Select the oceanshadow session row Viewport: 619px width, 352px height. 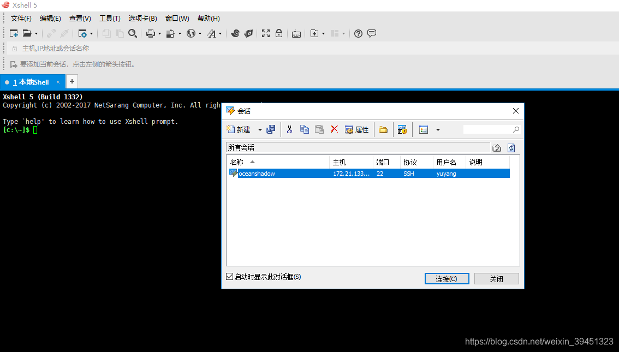[x=369, y=173]
